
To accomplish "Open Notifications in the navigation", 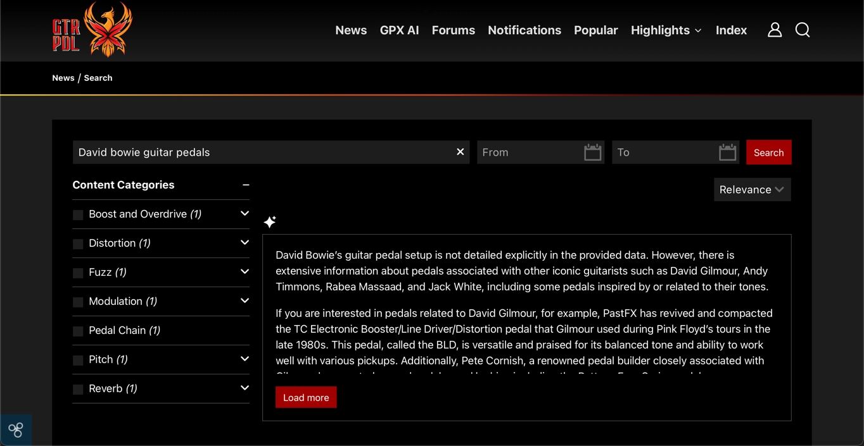I will tap(524, 30).
